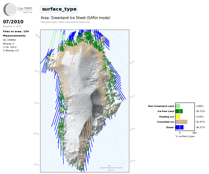Click the Non-Greenland Land legend label
Screen dimensions: 209x174
(161, 106)
